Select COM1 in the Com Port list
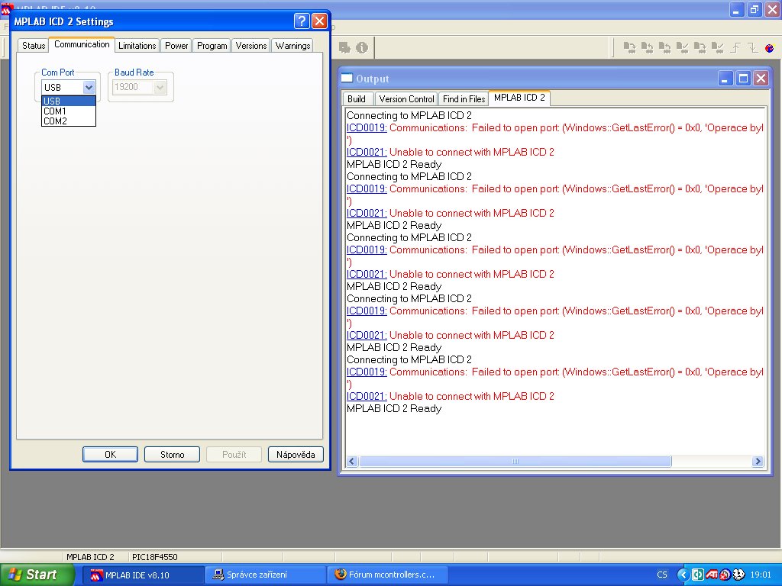Viewport: 782px width, 586px height. coord(68,111)
